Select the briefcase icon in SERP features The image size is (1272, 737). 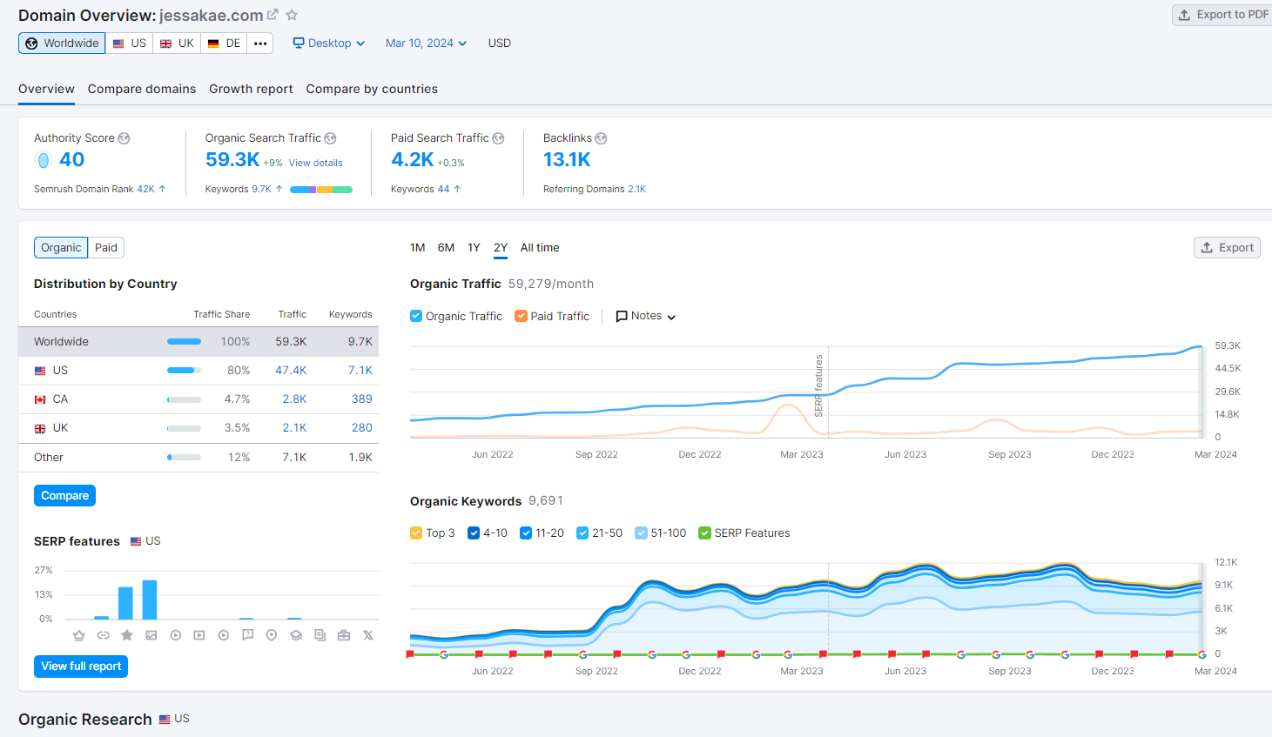coord(344,635)
